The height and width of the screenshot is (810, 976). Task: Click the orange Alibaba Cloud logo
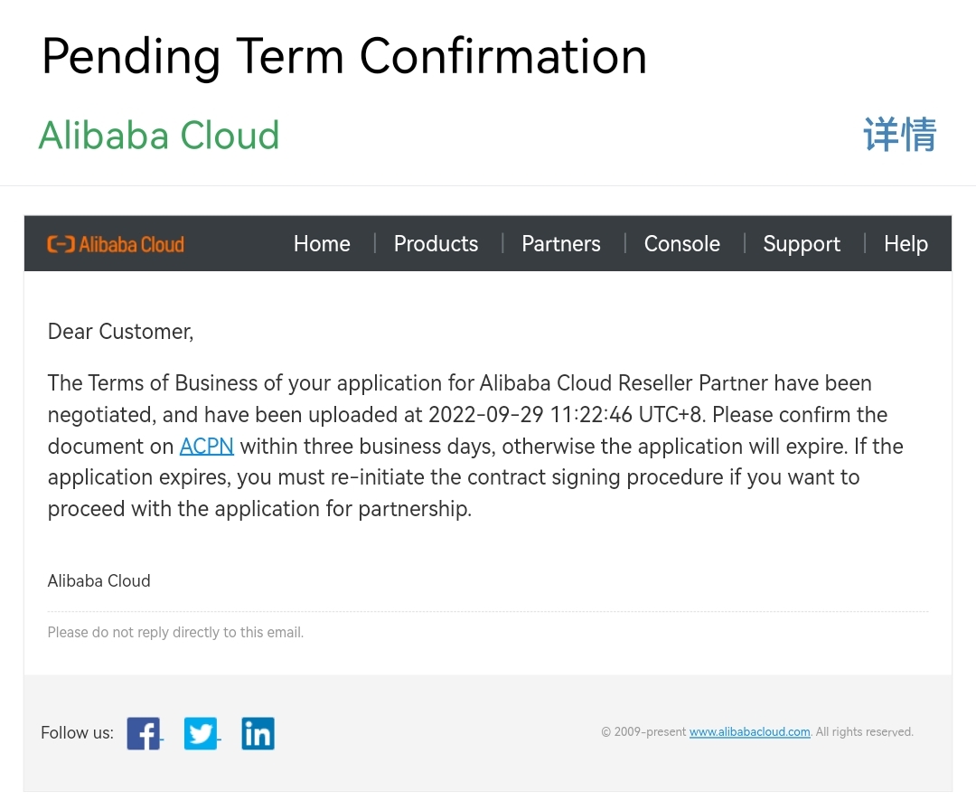(x=116, y=244)
